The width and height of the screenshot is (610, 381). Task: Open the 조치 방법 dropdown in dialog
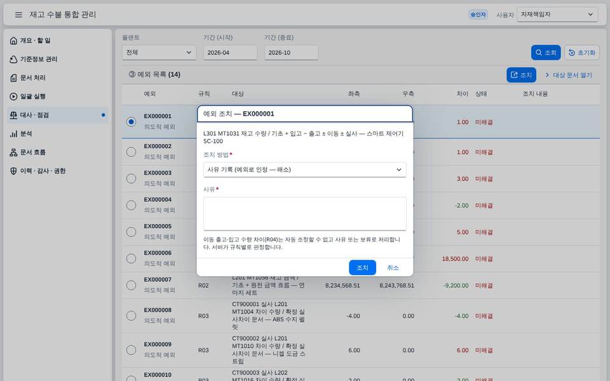[304, 170]
